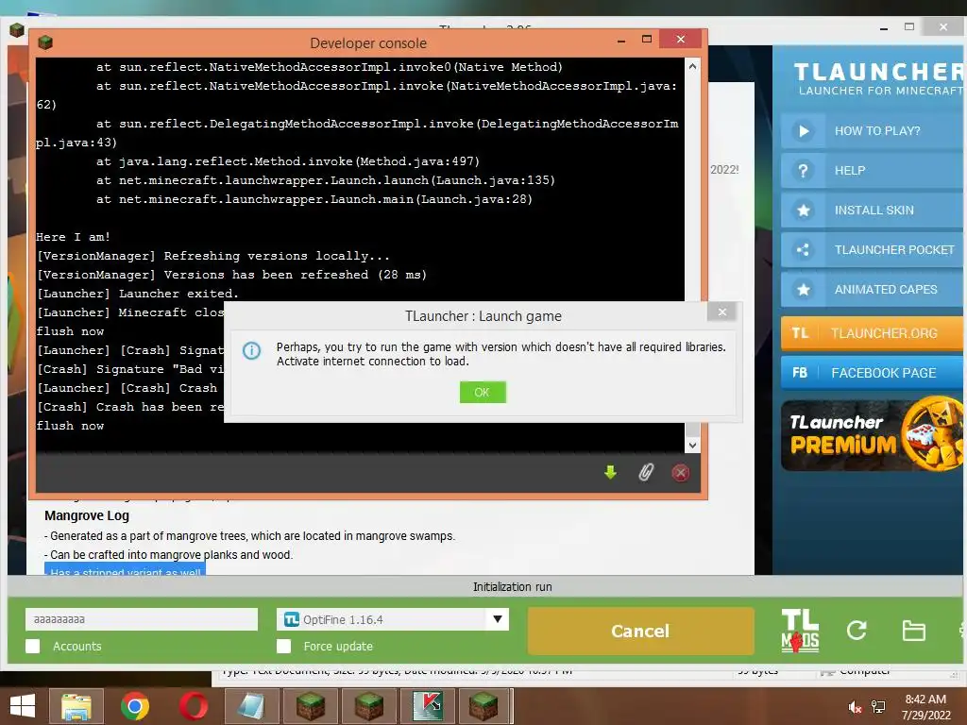The image size is (967, 725).
Task: Click the Cancel launch button
Action: 641,631
